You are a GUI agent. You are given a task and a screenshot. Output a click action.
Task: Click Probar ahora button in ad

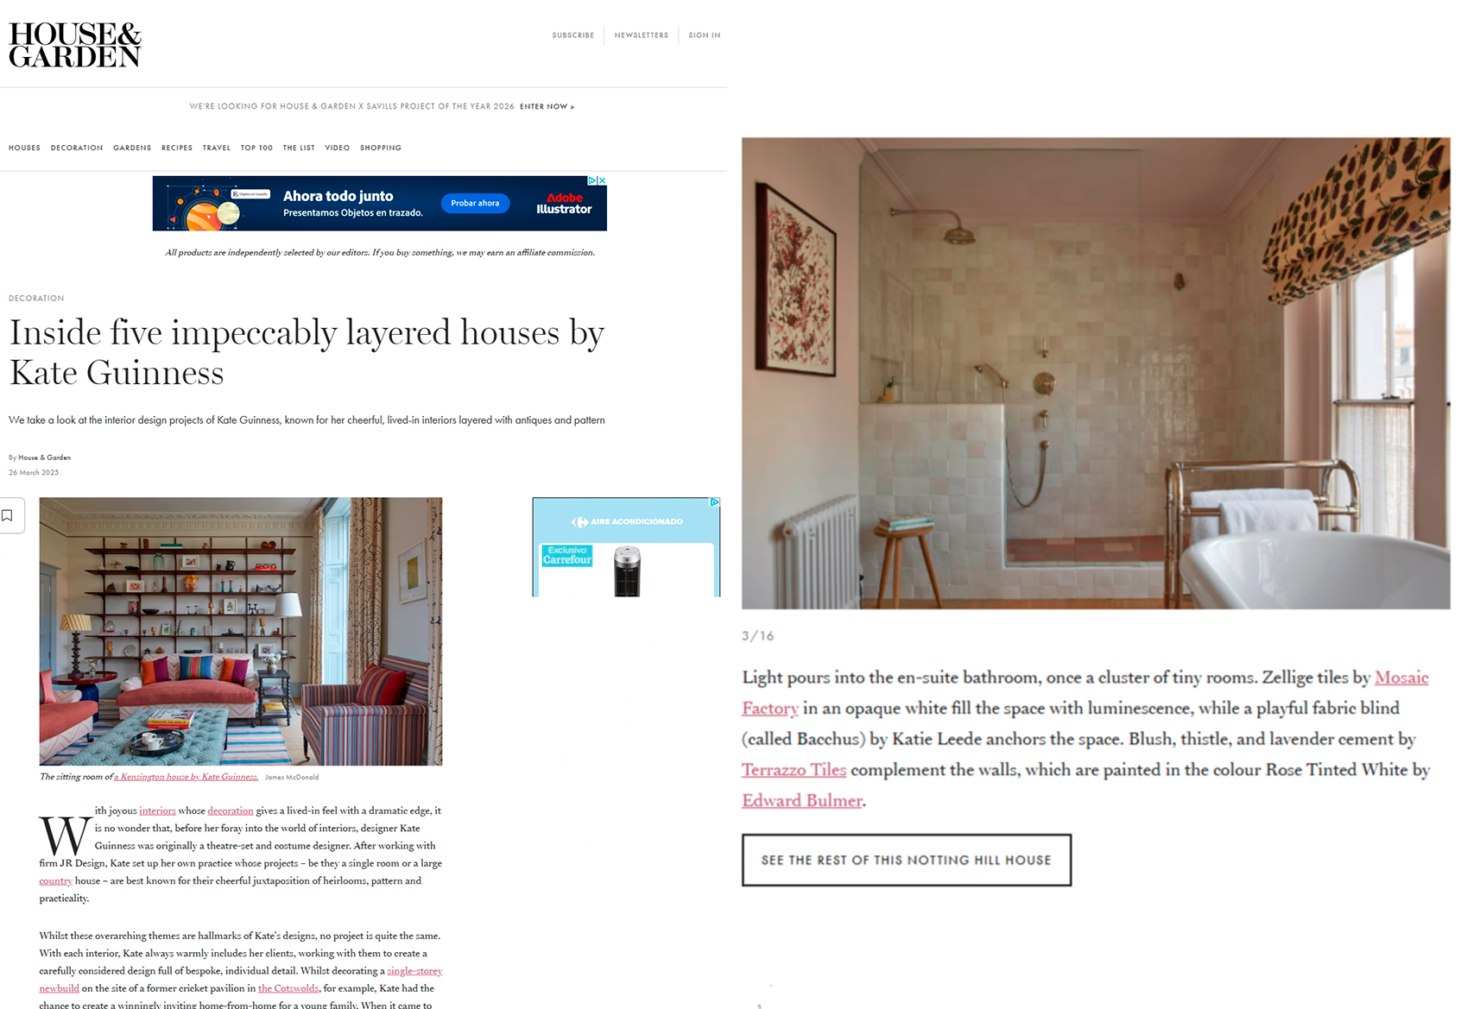tap(475, 204)
